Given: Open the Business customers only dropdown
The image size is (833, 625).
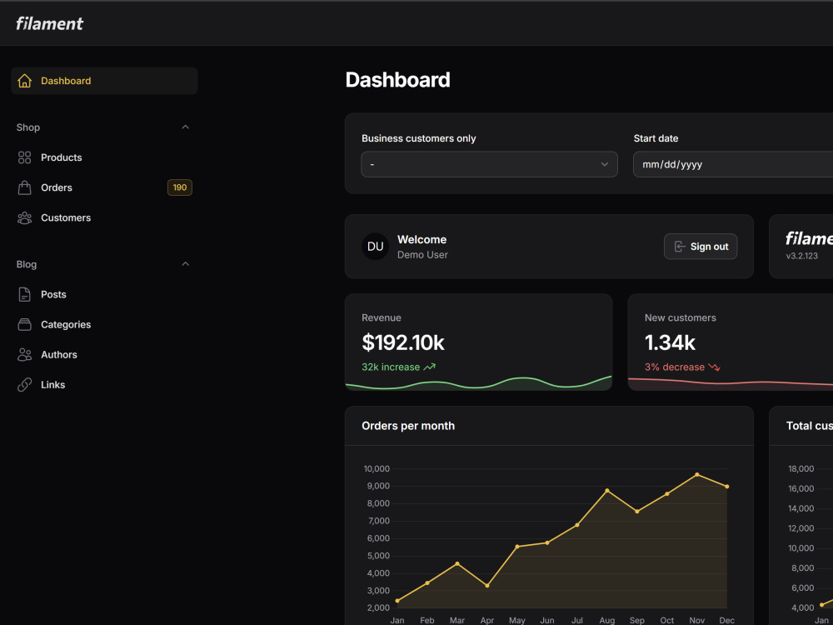Looking at the screenshot, I should 489,164.
